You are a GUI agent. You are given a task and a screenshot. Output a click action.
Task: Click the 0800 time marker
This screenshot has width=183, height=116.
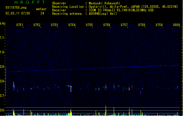click(177, 25)
